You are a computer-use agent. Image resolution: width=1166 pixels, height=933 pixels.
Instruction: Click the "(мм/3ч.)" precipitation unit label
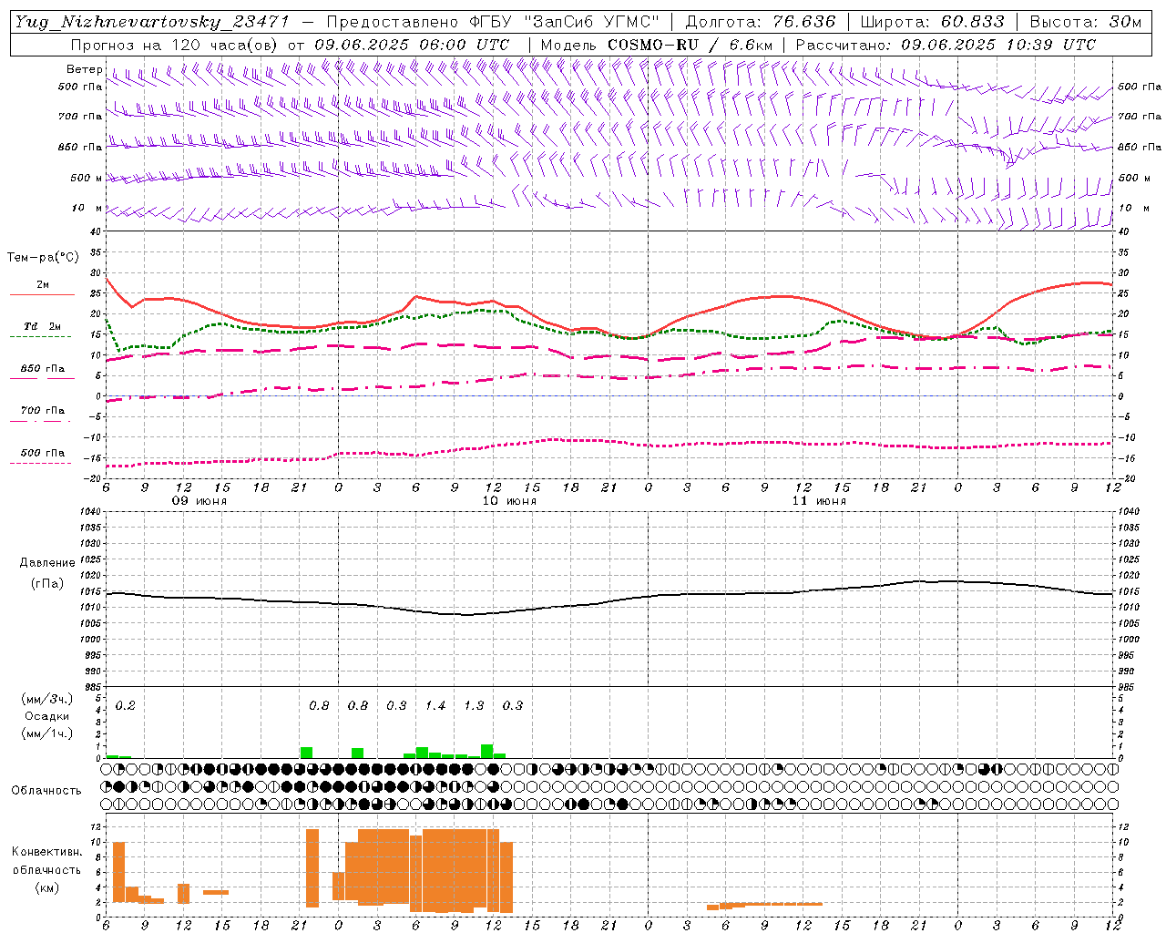coord(47,699)
